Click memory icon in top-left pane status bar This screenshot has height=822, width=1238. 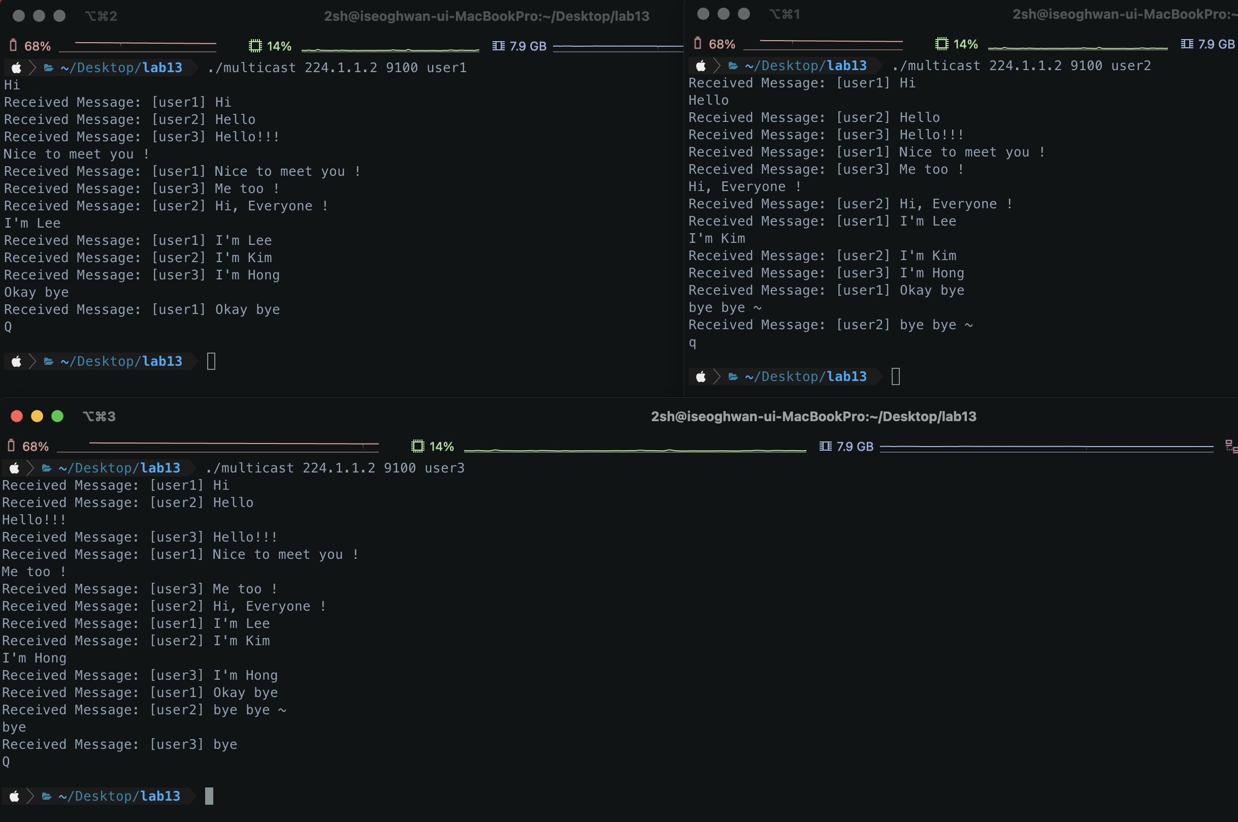498,46
